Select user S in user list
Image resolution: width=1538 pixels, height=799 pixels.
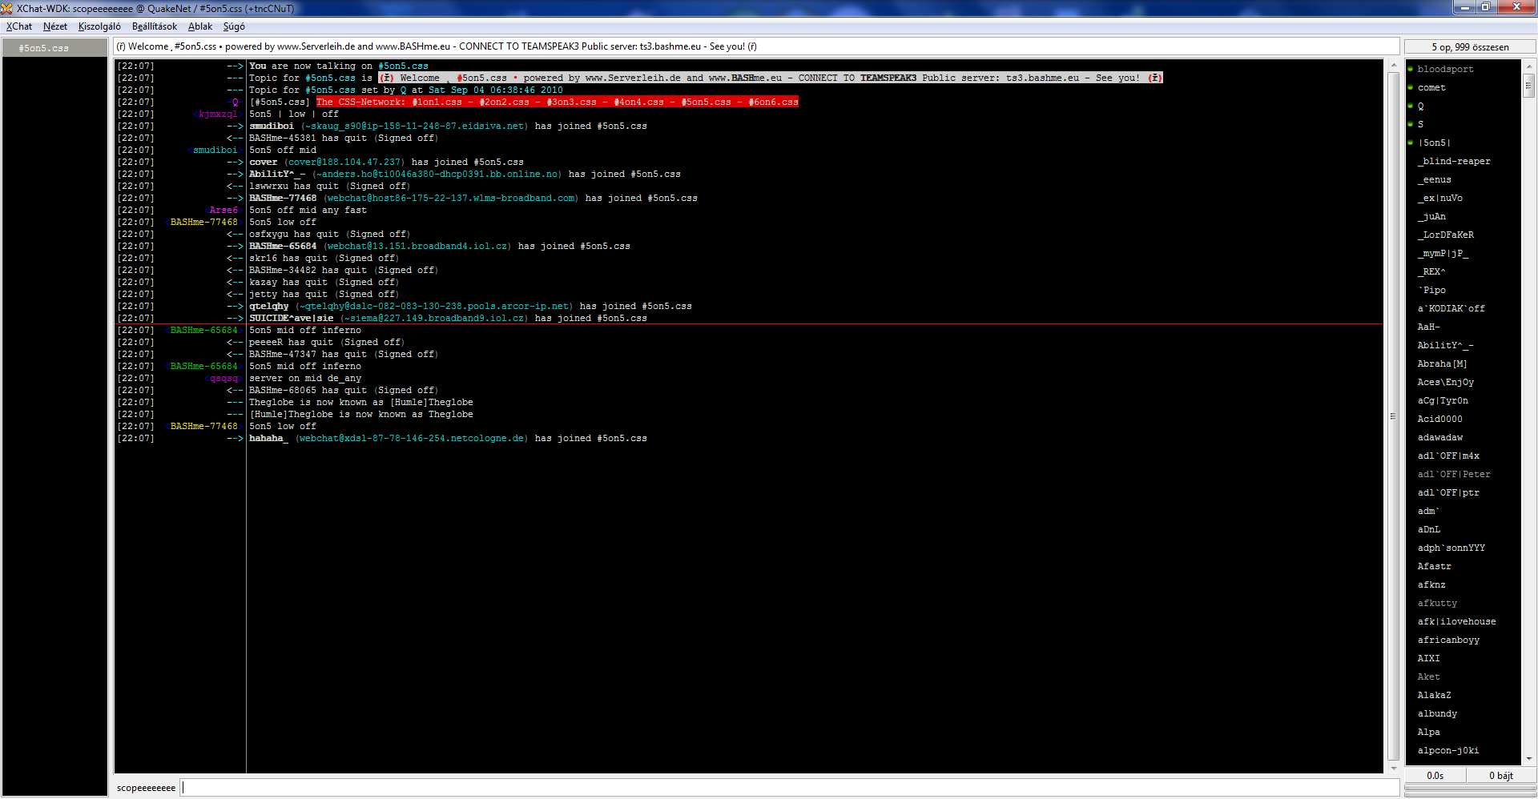(1420, 124)
